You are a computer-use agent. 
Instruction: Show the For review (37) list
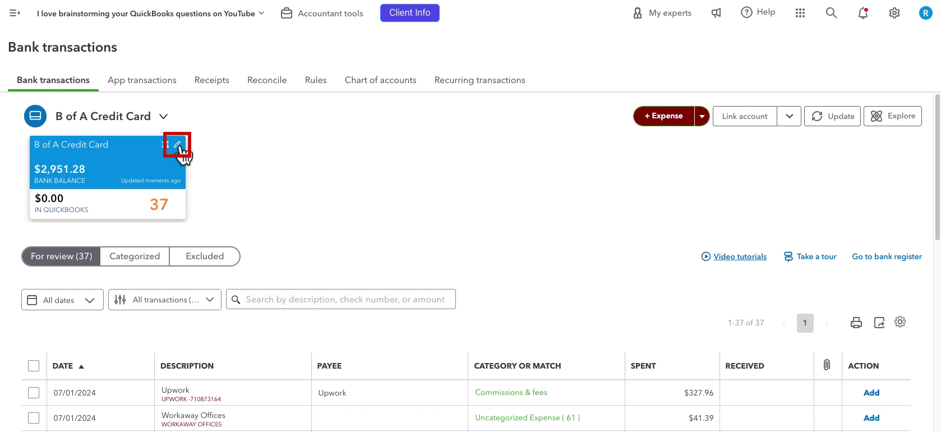pyautogui.click(x=61, y=256)
